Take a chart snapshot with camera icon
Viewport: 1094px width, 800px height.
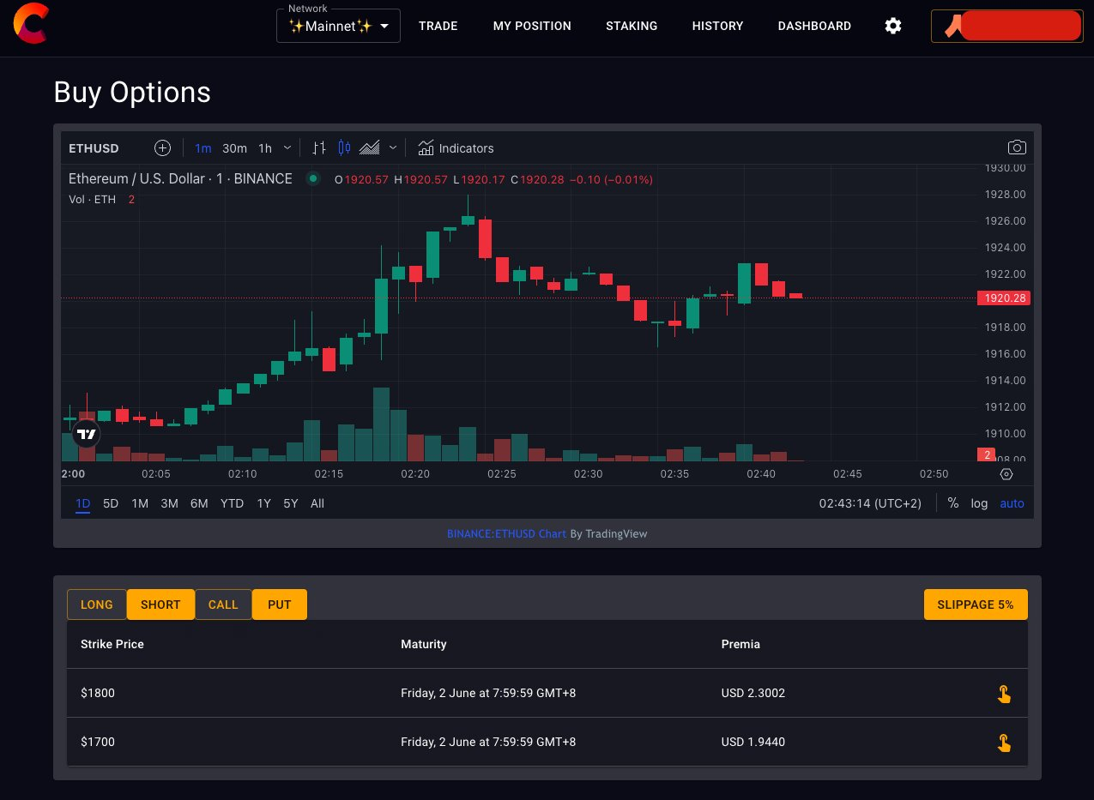click(1017, 147)
